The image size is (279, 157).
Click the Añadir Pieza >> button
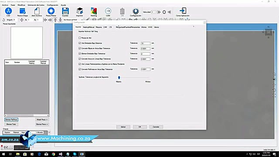(x=42, y=119)
